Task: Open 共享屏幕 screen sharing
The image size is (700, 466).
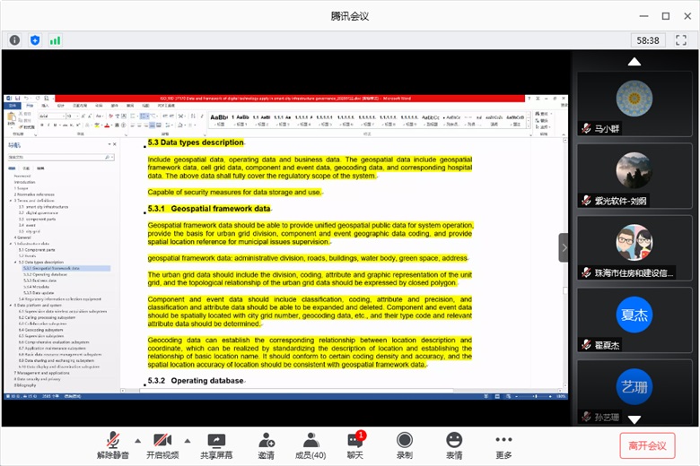Action: click(x=215, y=445)
